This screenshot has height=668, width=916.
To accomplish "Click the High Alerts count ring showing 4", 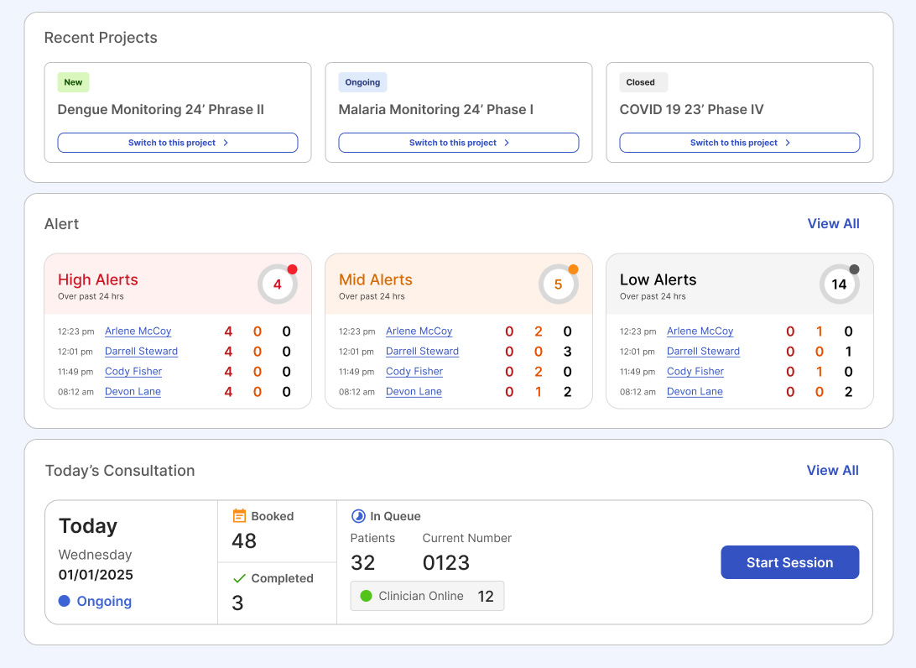I will (x=278, y=284).
